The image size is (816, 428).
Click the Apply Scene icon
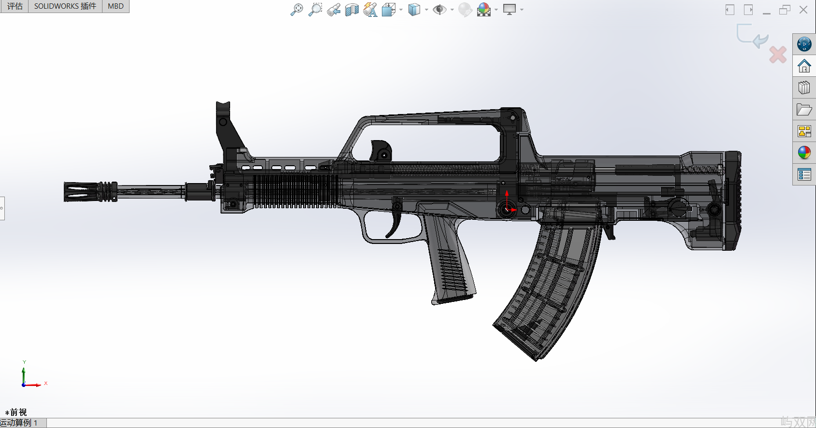pyautogui.click(x=484, y=9)
